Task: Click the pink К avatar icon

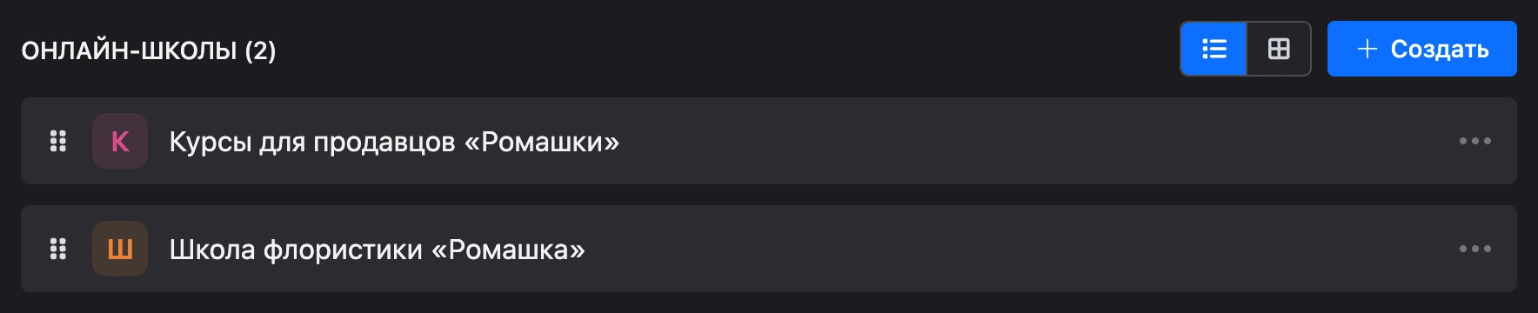Action: [x=120, y=141]
